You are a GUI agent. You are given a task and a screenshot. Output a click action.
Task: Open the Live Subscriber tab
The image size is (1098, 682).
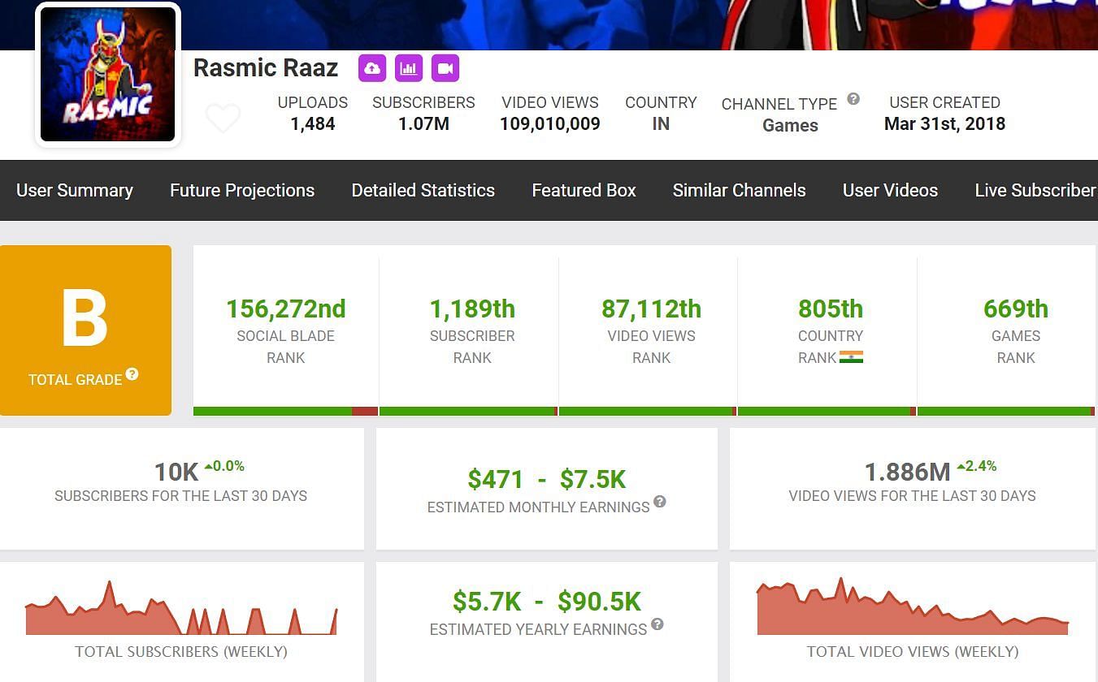coord(1035,190)
